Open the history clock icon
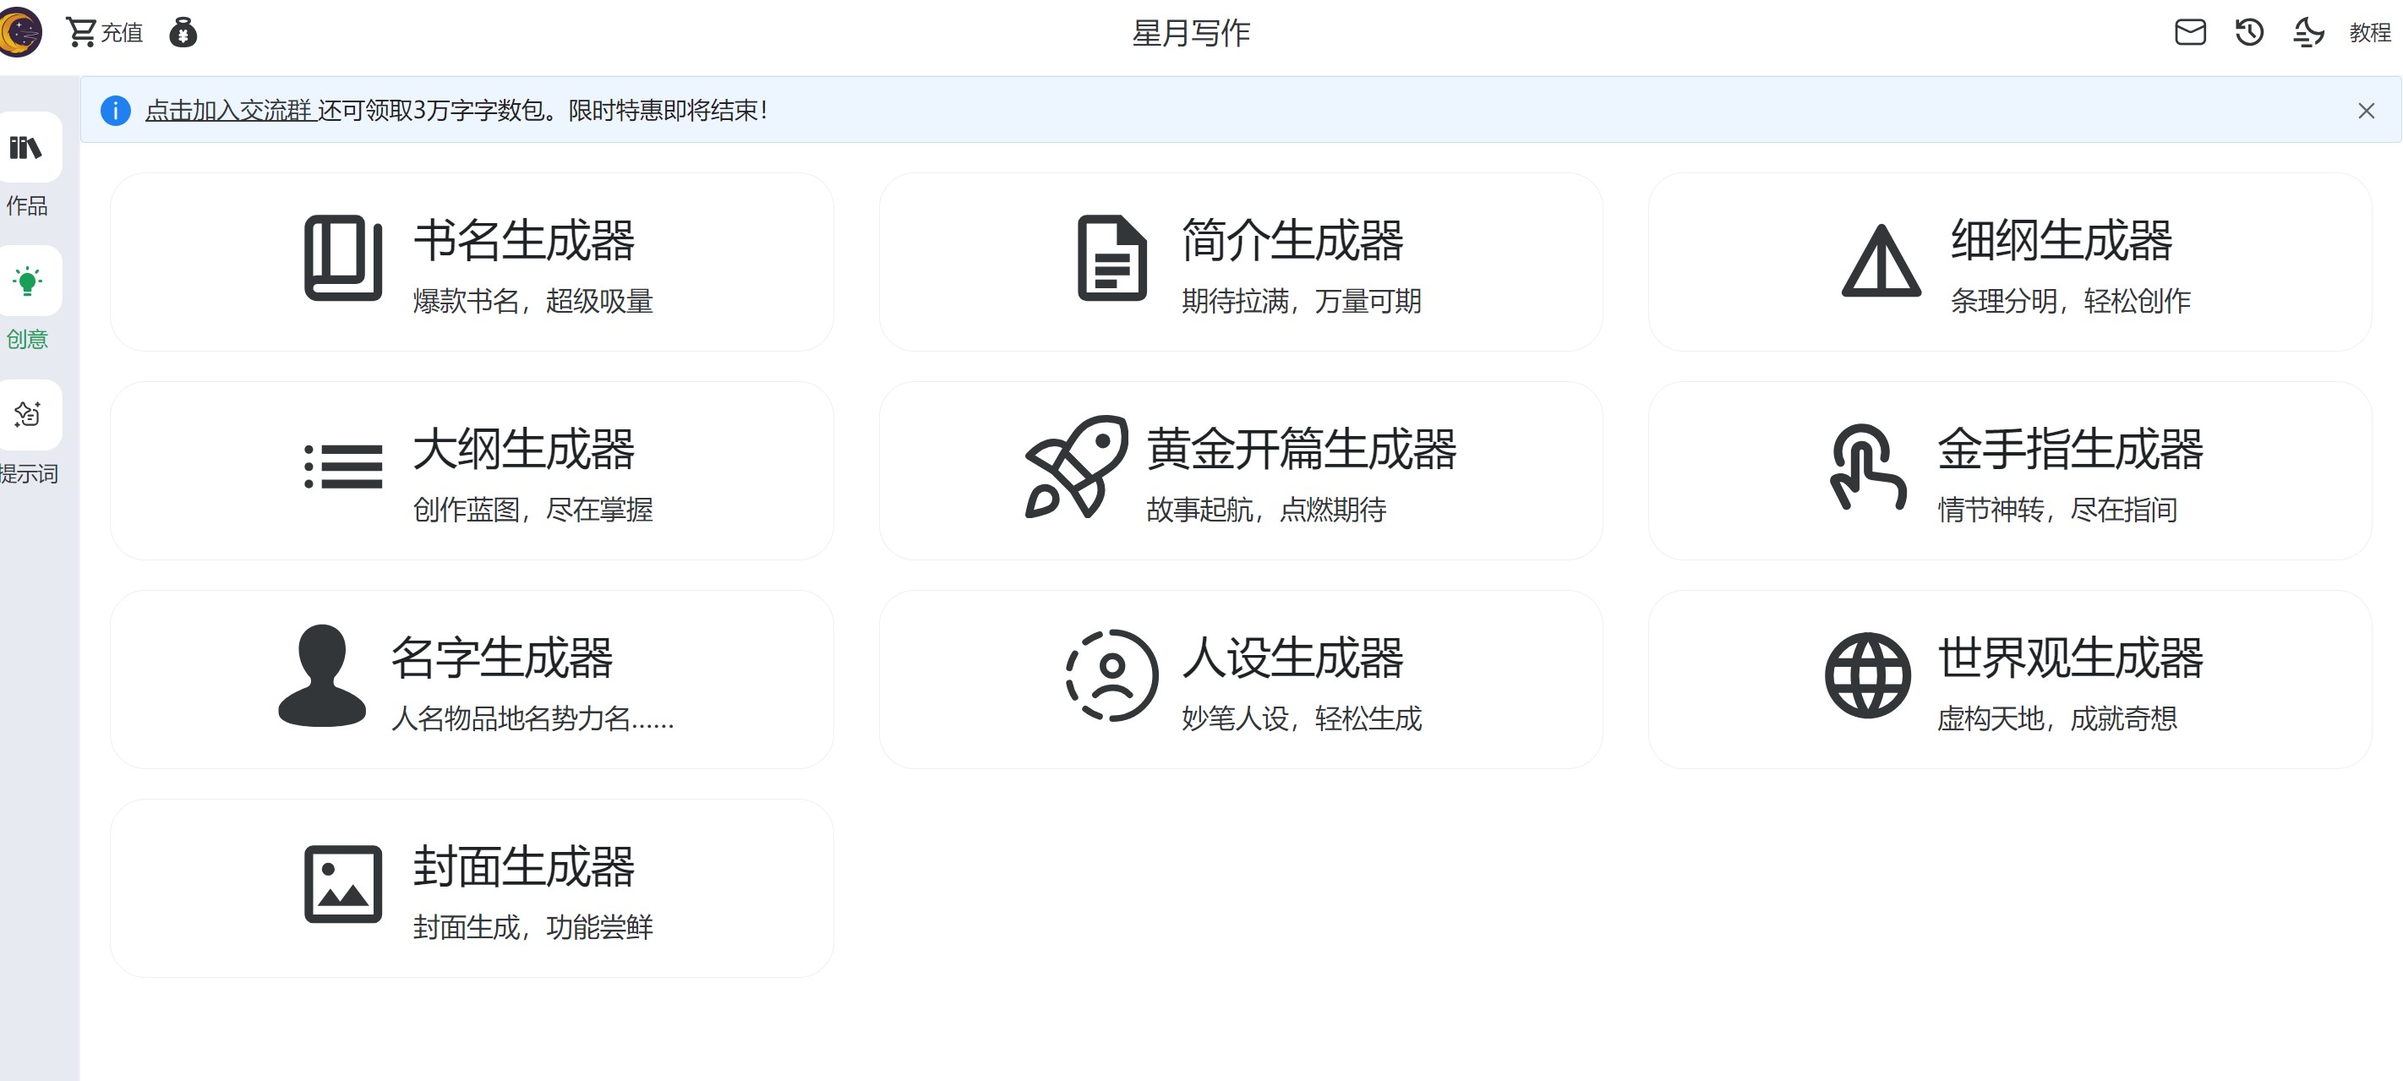The height and width of the screenshot is (1081, 2403). [x=2249, y=33]
